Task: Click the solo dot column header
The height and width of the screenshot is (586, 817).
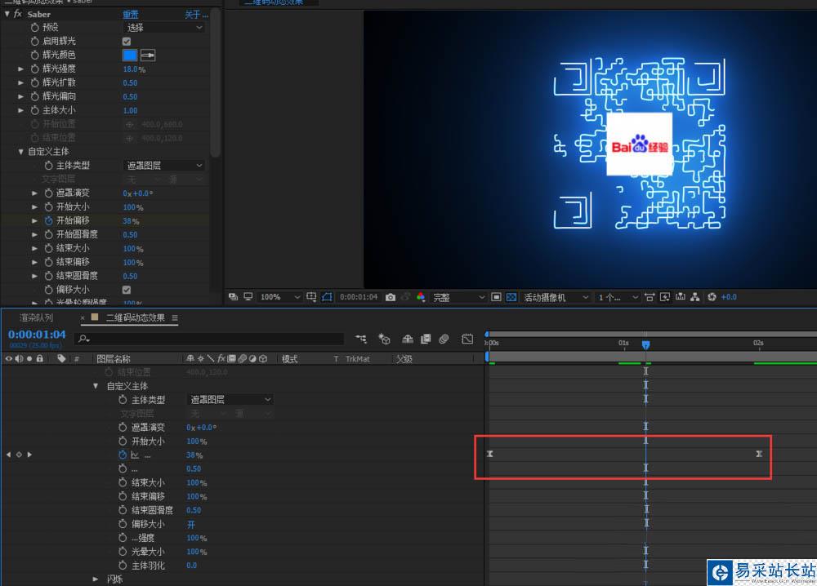Action: pos(29,358)
